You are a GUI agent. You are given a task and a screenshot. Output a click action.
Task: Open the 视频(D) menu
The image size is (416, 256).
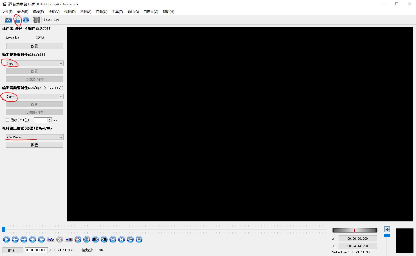[x=70, y=12]
